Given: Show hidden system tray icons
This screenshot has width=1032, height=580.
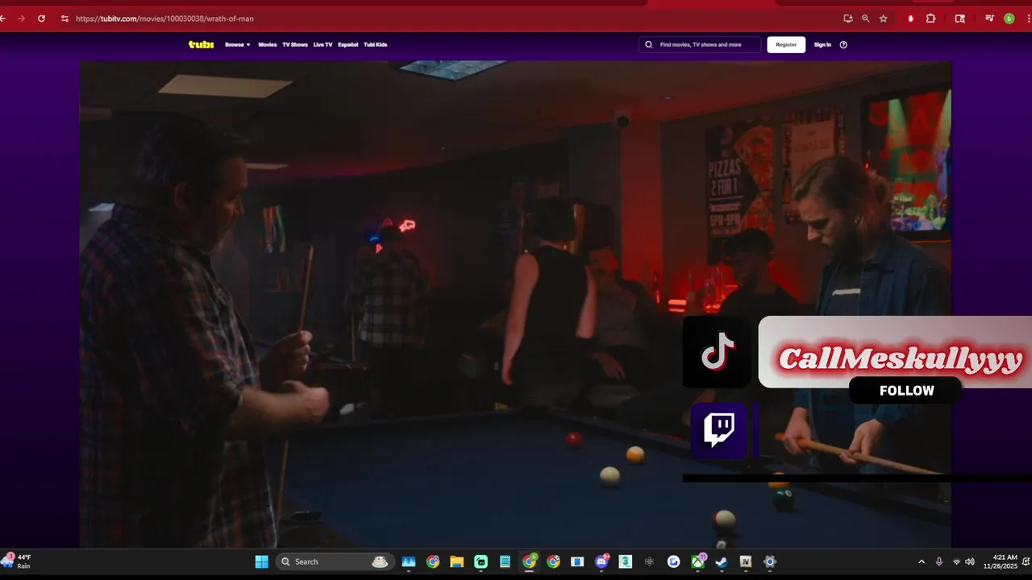Looking at the screenshot, I should click(x=922, y=561).
